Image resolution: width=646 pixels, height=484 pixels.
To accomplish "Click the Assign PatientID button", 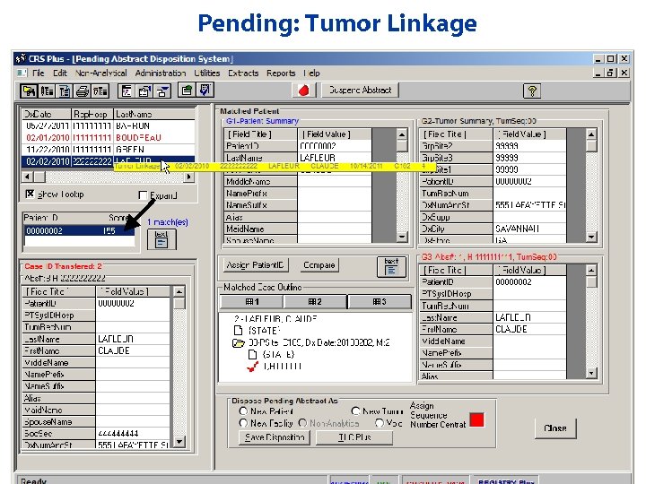I will point(256,265).
